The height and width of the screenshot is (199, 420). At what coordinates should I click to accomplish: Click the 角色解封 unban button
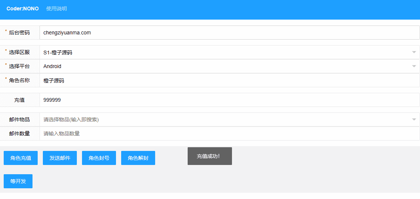(x=138, y=158)
